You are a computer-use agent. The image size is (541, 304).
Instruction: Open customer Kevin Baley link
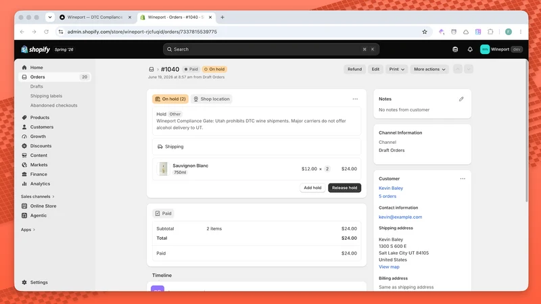click(x=391, y=188)
